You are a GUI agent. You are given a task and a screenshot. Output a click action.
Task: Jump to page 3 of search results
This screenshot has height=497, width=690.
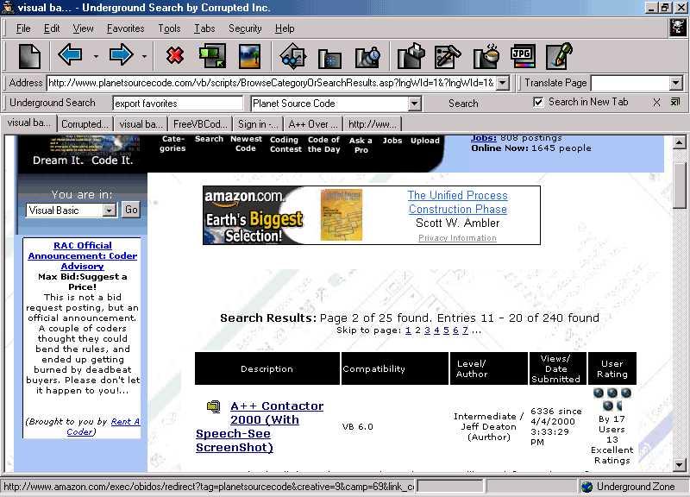tap(427, 330)
